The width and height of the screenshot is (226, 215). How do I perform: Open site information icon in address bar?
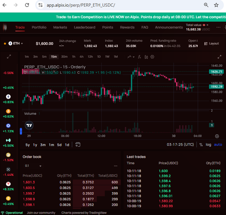(x=40, y=5)
